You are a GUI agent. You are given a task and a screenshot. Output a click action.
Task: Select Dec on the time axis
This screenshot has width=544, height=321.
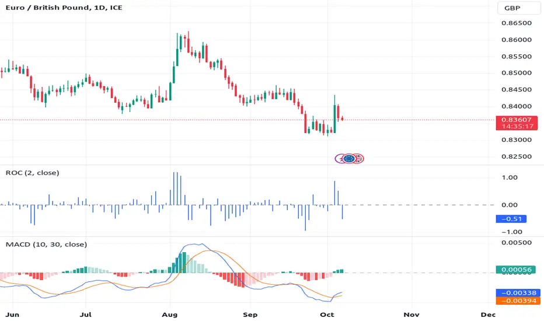(488, 315)
